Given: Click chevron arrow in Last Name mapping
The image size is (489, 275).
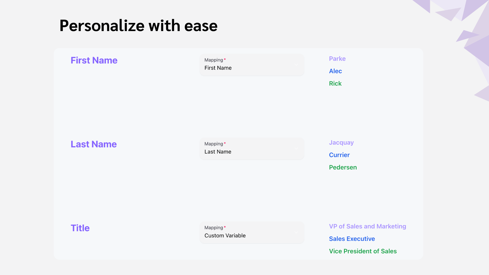Looking at the screenshot, I should coord(296,148).
